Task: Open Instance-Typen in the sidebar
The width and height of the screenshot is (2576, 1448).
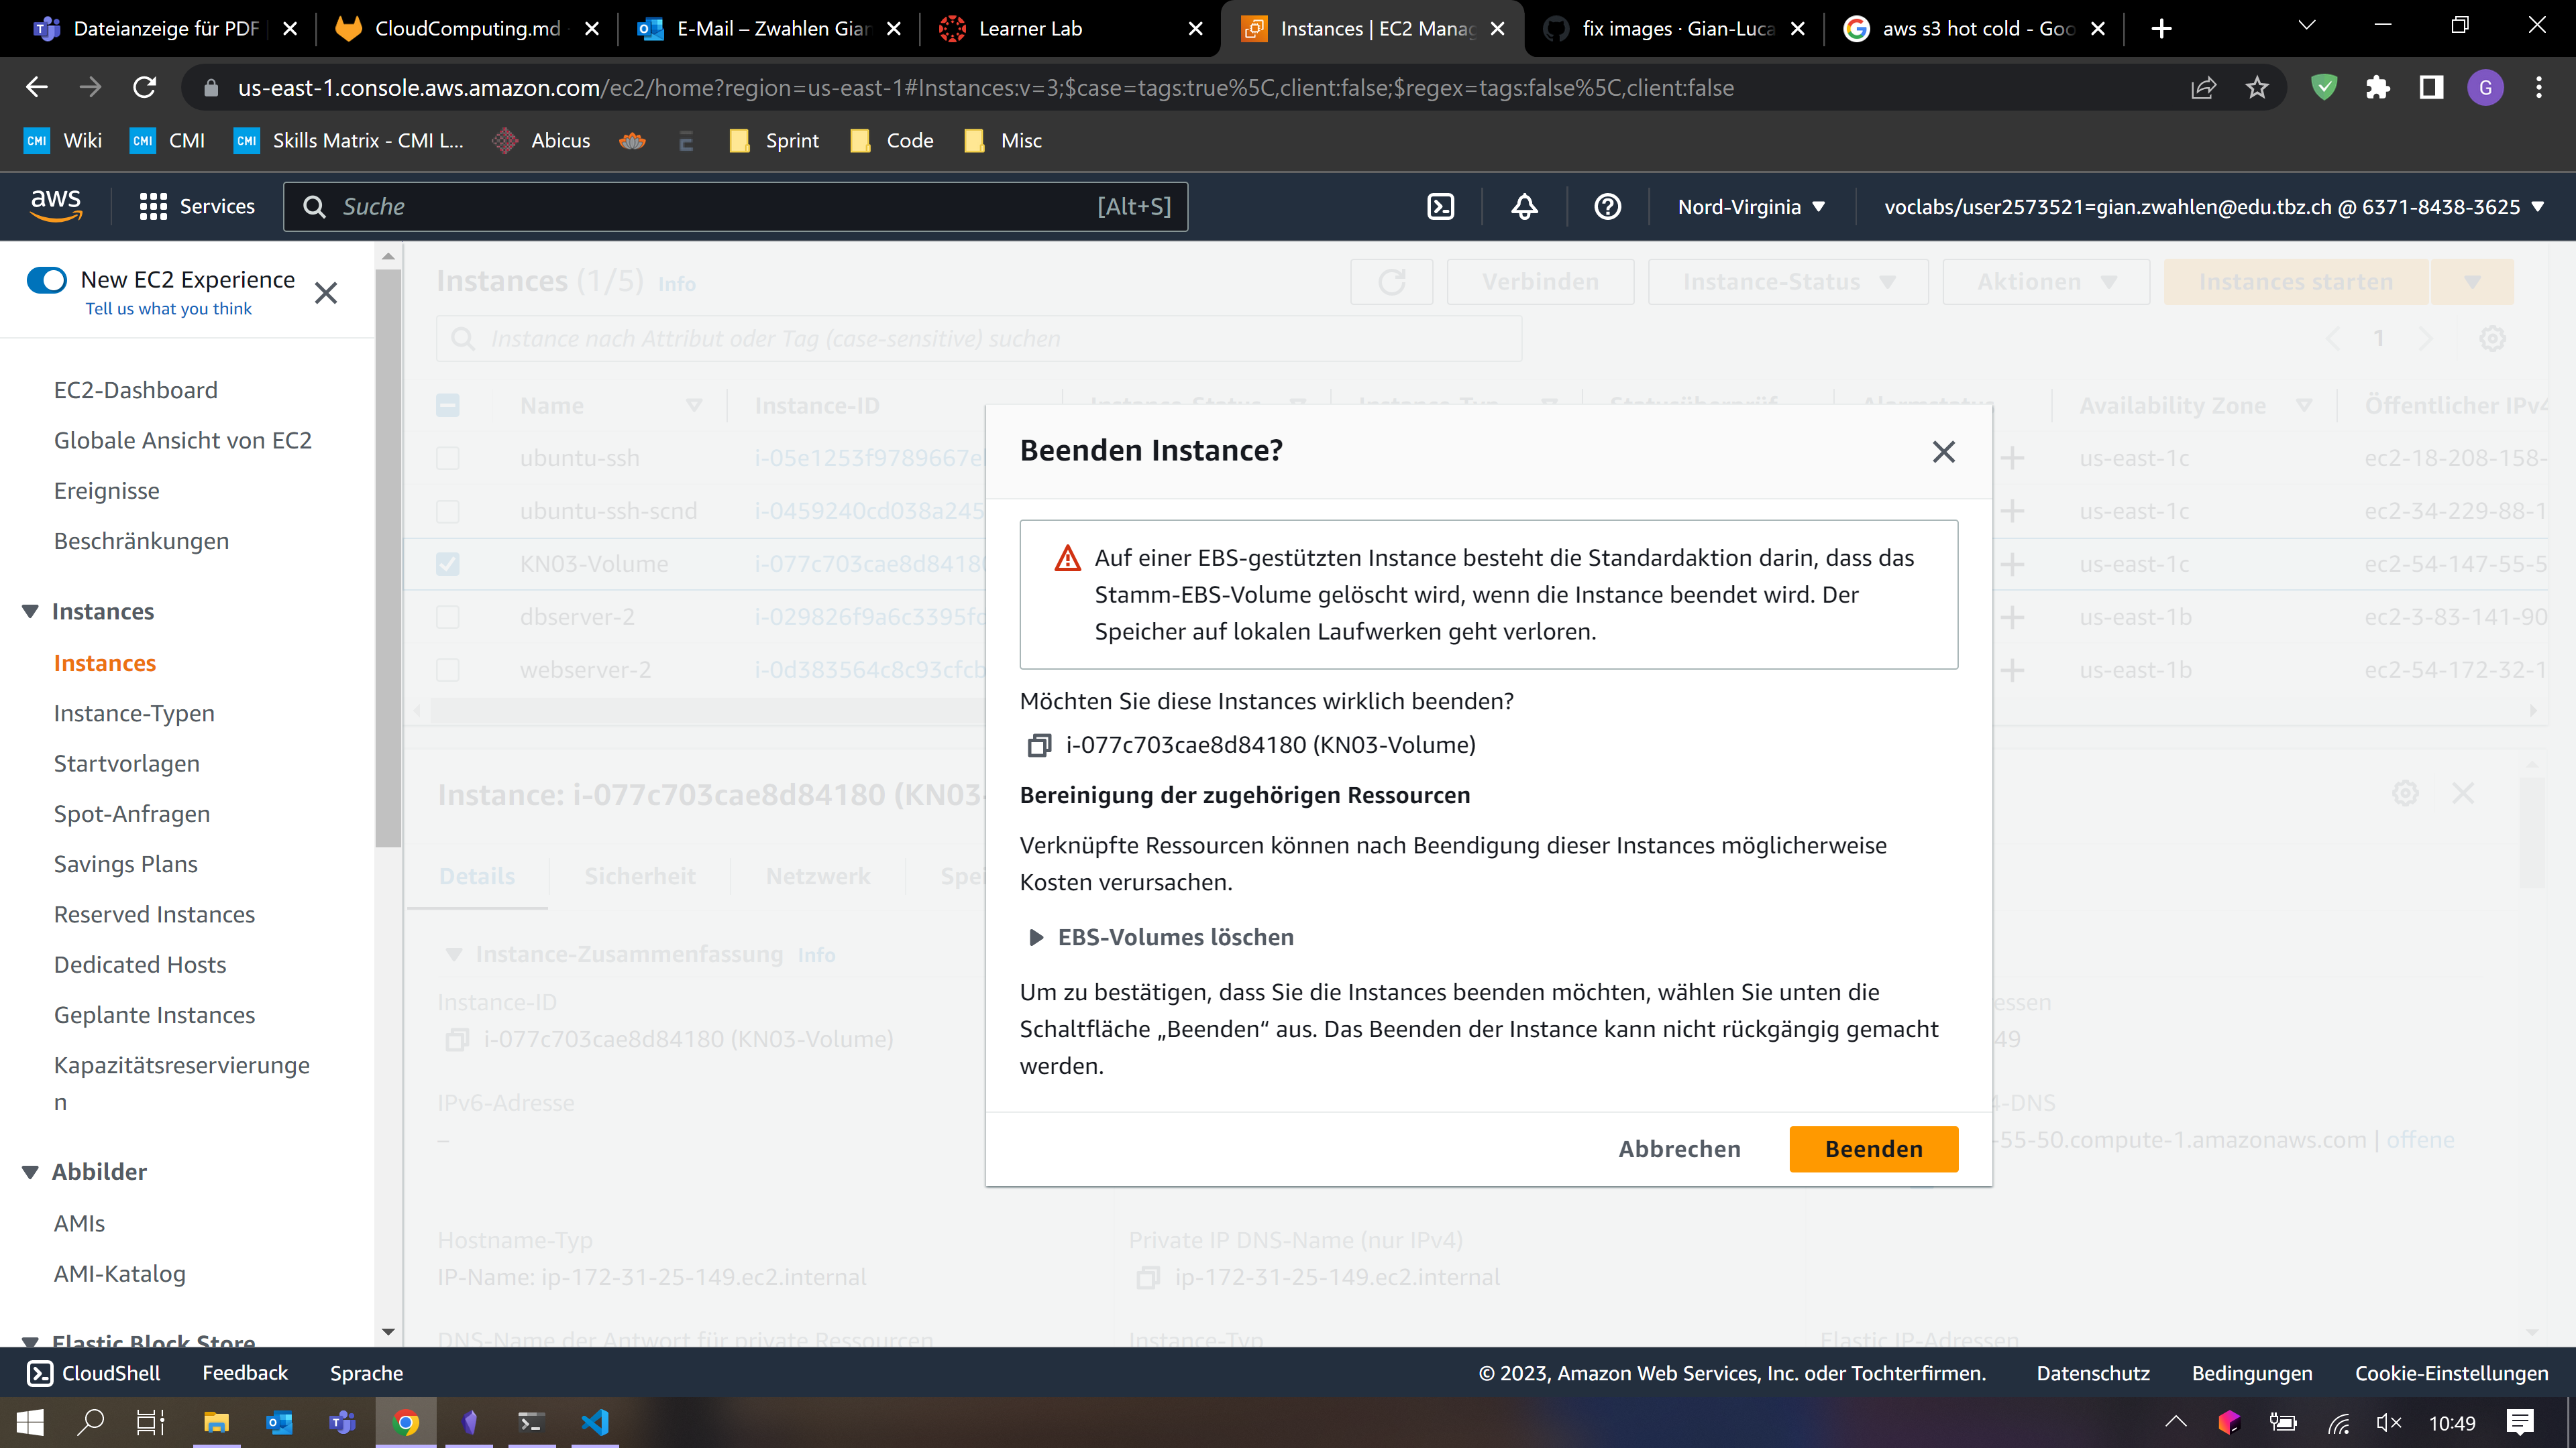Action: pyautogui.click(x=134, y=713)
